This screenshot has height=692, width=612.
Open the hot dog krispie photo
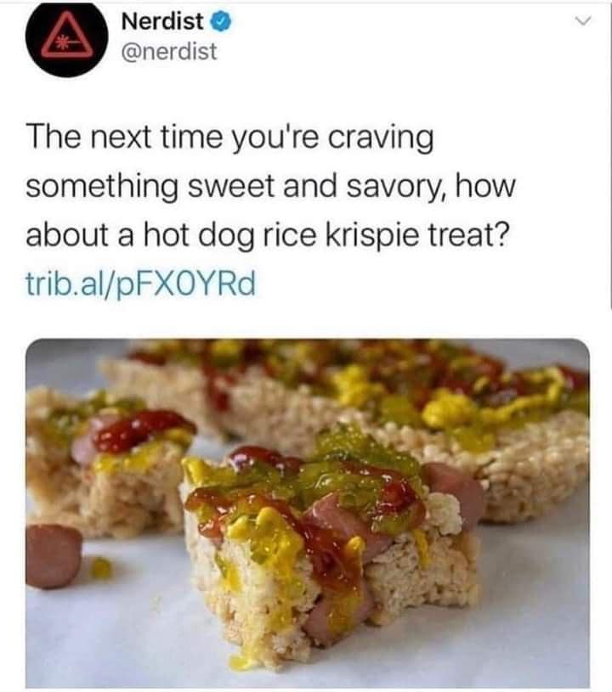(308, 513)
